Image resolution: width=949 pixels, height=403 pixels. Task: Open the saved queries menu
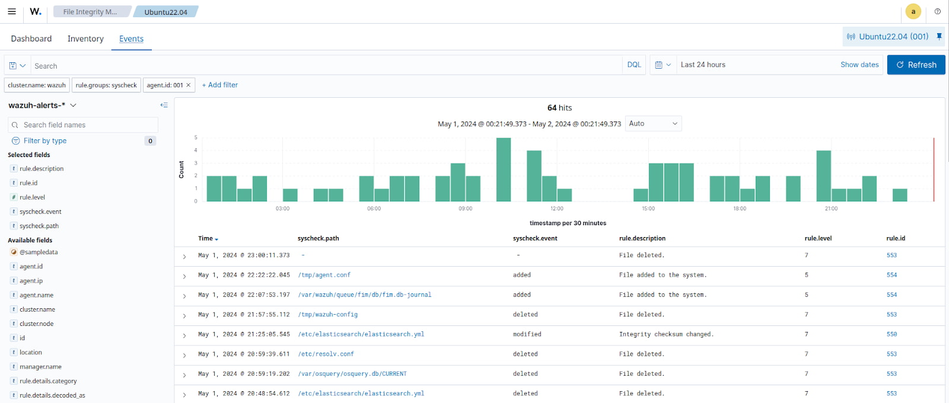tap(17, 65)
